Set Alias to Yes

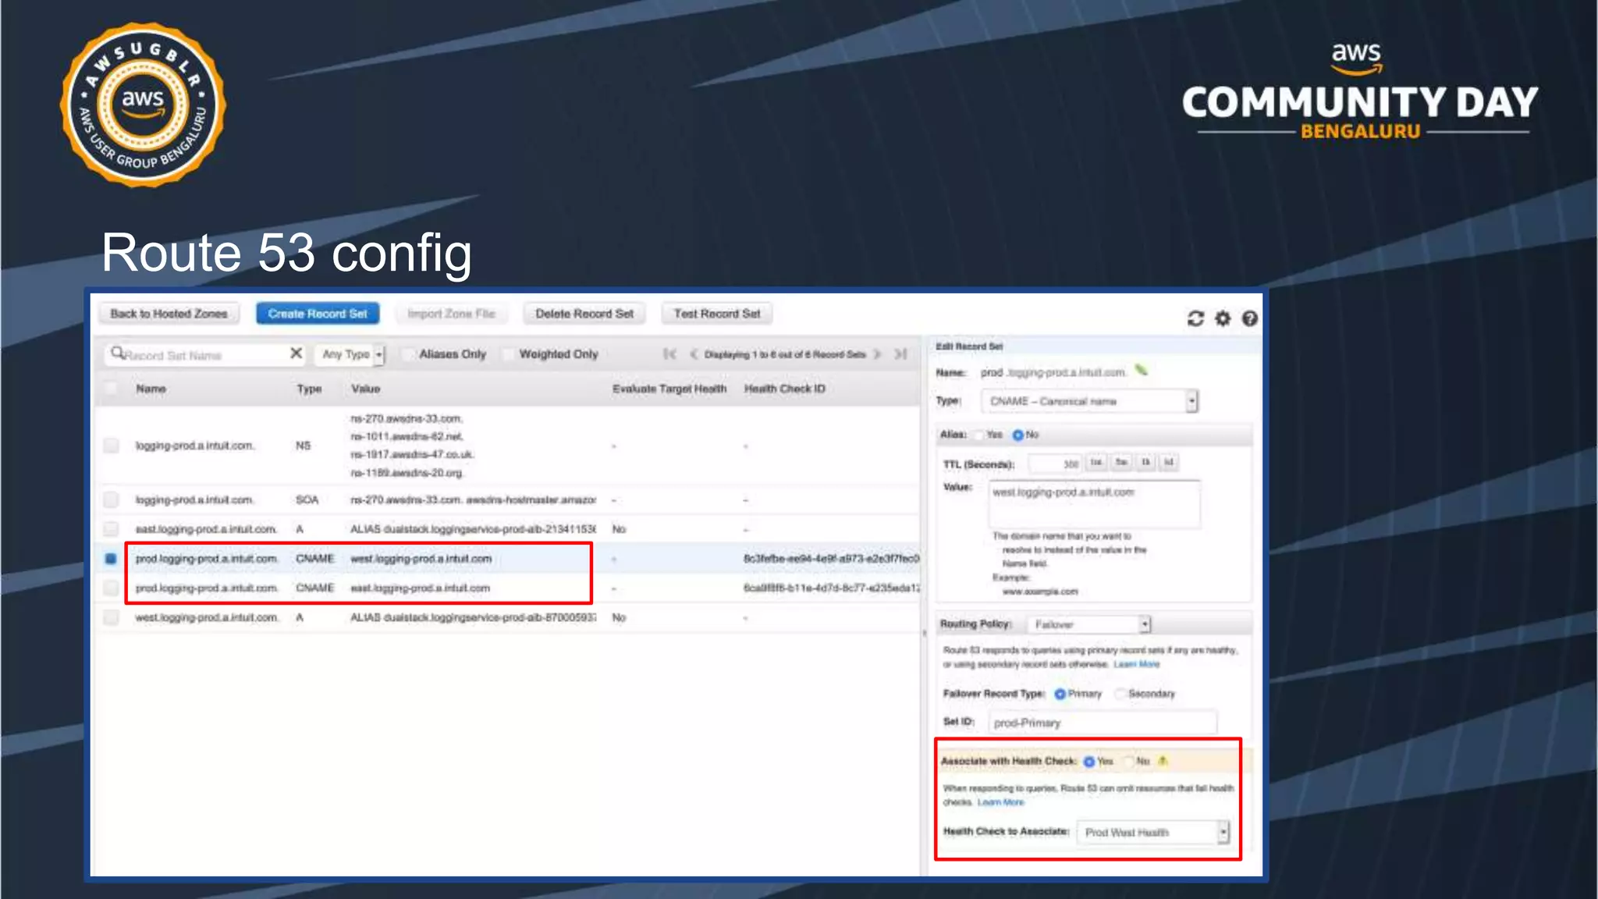pos(978,435)
